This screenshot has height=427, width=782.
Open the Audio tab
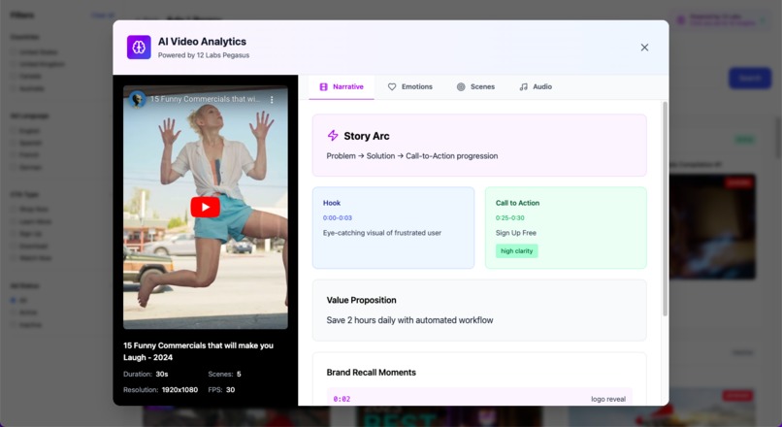(536, 86)
